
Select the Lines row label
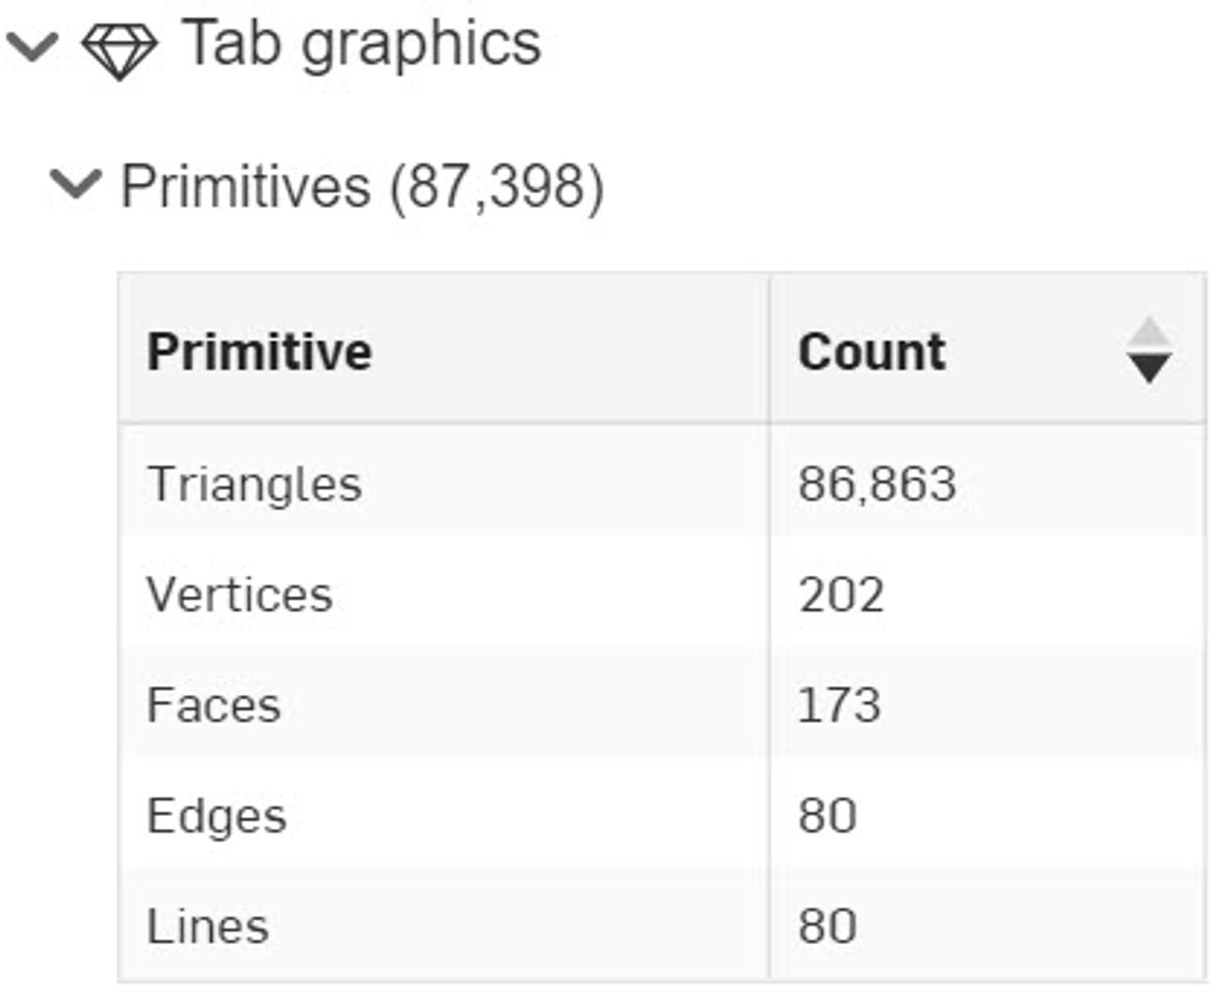tap(207, 926)
